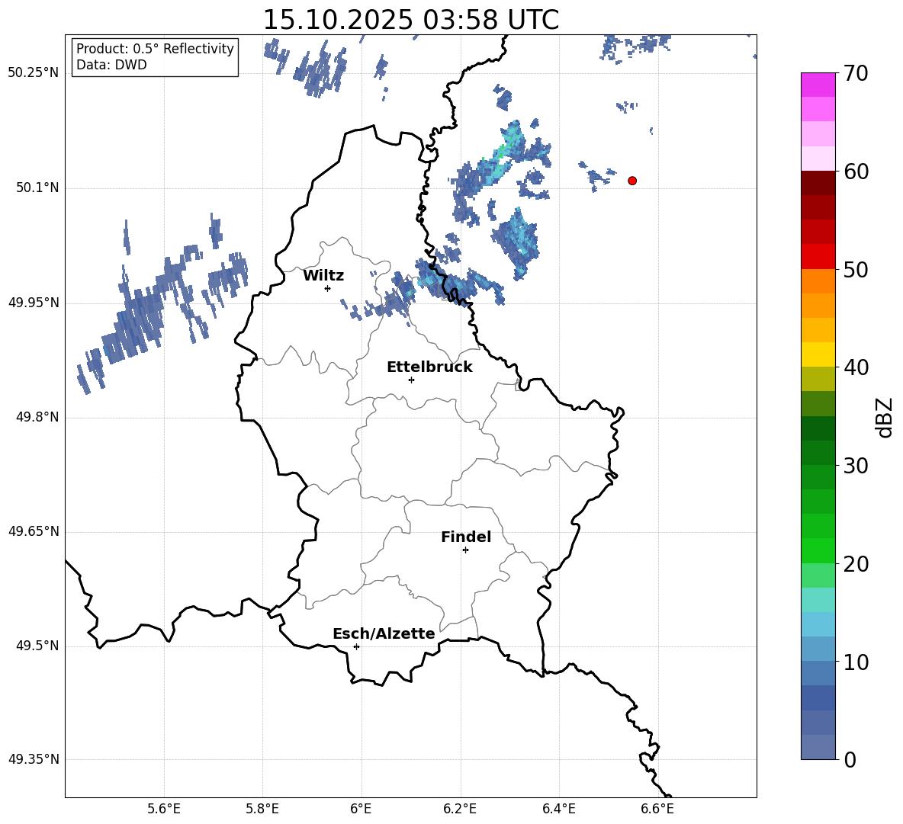Click the Data: DWD text
This screenshot has height=824, width=903.
click(111, 65)
